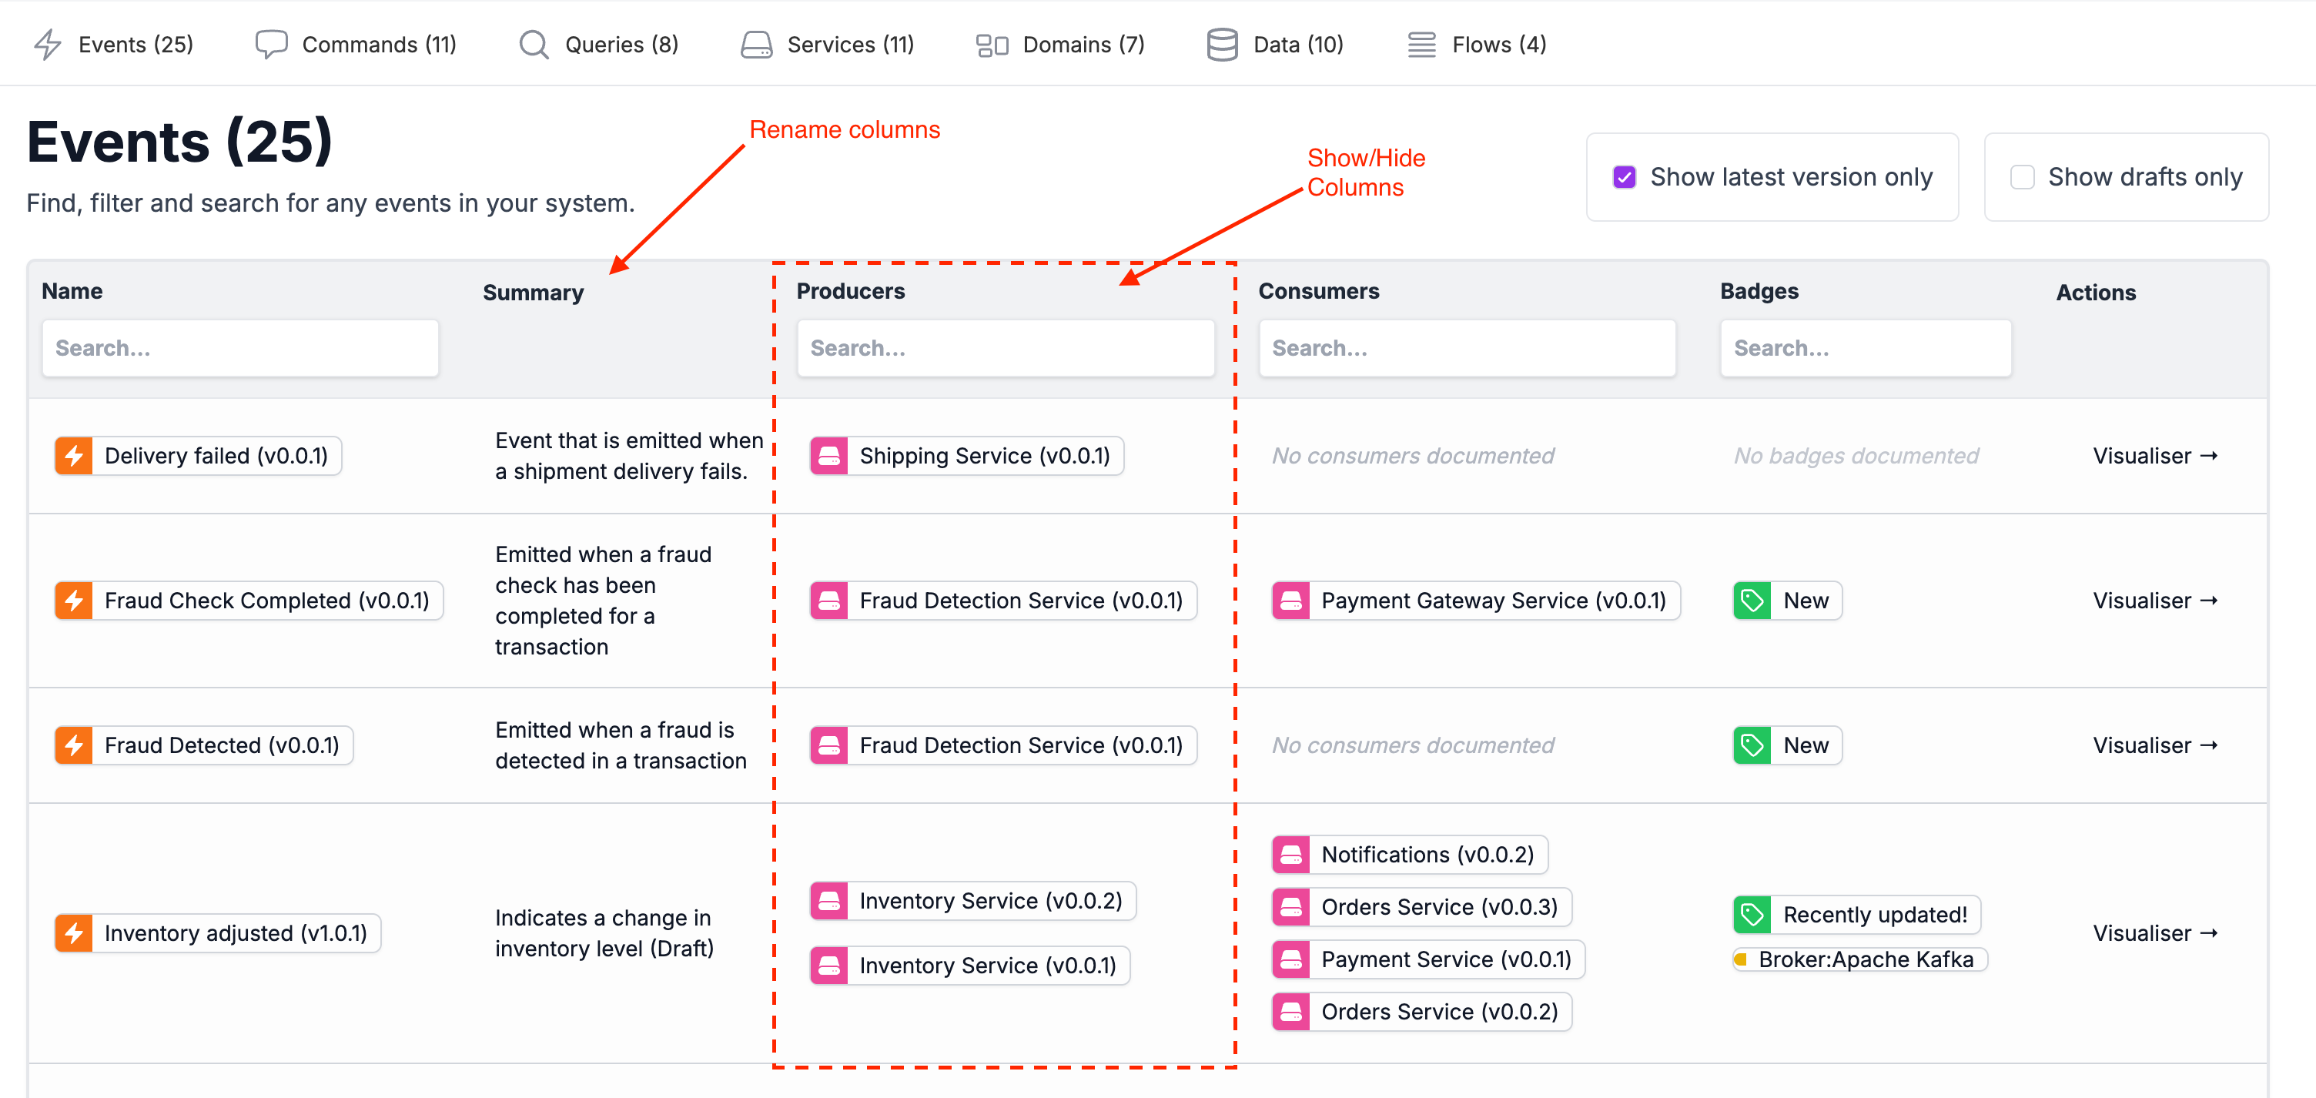
Task: Click the Domains icon in top navigation
Action: pyautogui.click(x=992, y=45)
